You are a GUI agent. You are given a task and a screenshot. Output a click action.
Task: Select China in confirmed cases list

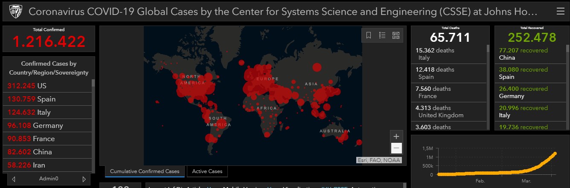point(47,152)
